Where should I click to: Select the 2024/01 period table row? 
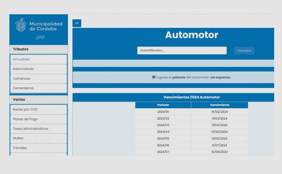pyautogui.click(x=191, y=112)
